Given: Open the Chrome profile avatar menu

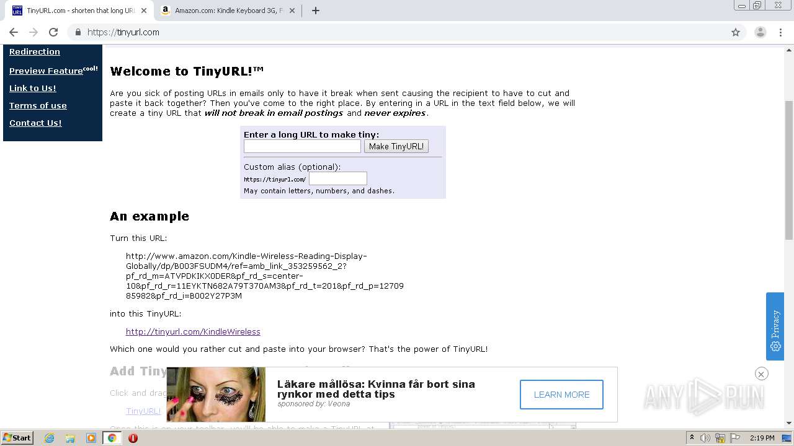Looking at the screenshot, I should point(761,32).
